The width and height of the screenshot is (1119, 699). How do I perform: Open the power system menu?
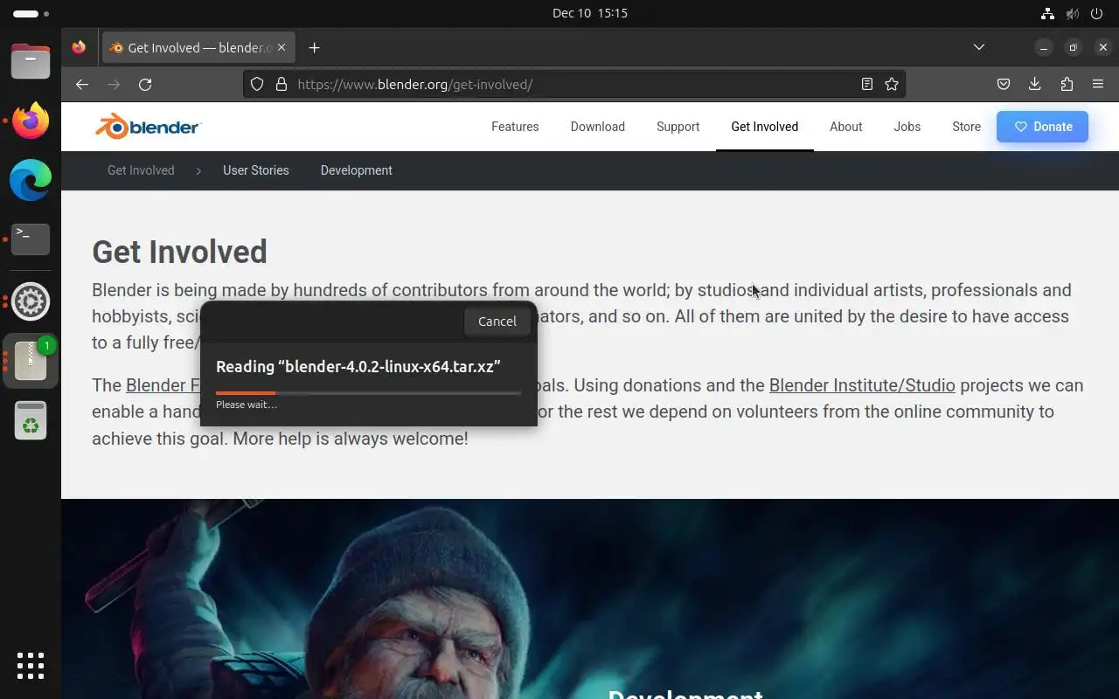[1098, 13]
